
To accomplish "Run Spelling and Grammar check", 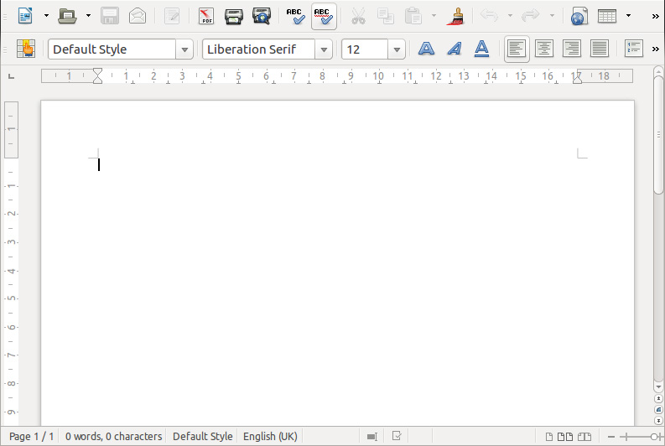I will [x=296, y=16].
